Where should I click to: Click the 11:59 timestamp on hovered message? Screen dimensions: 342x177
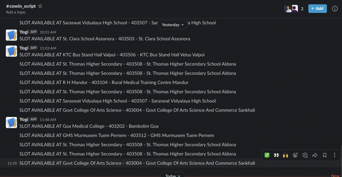(12, 163)
